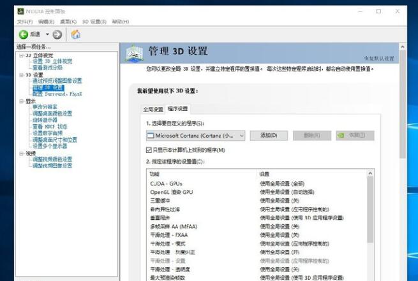Click the 恢复默认设置 link in the header

click(x=379, y=58)
